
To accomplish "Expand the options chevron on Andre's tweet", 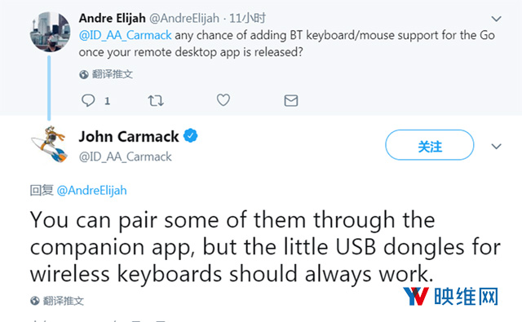I will point(497,19).
